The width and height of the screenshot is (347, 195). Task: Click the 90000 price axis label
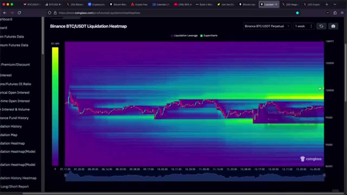click(x=329, y=145)
